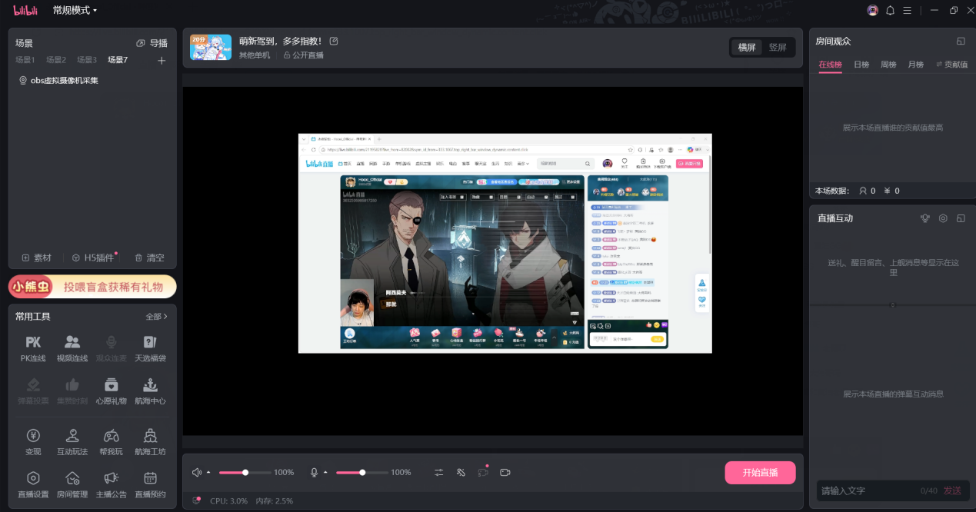Open the 视频连线 tool
Viewport: 976px width, 512px height.
click(x=72, y=348)
